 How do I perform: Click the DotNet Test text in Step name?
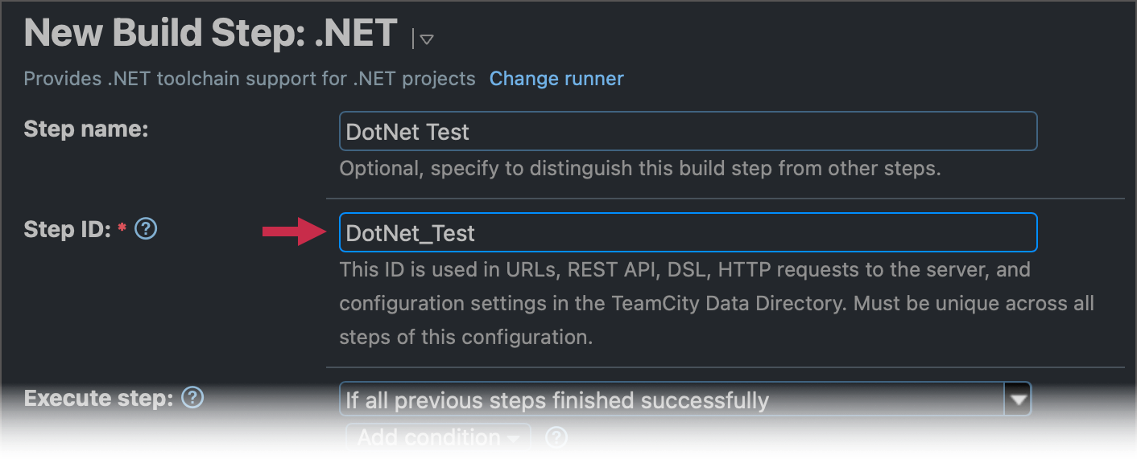tap(407, 132)
